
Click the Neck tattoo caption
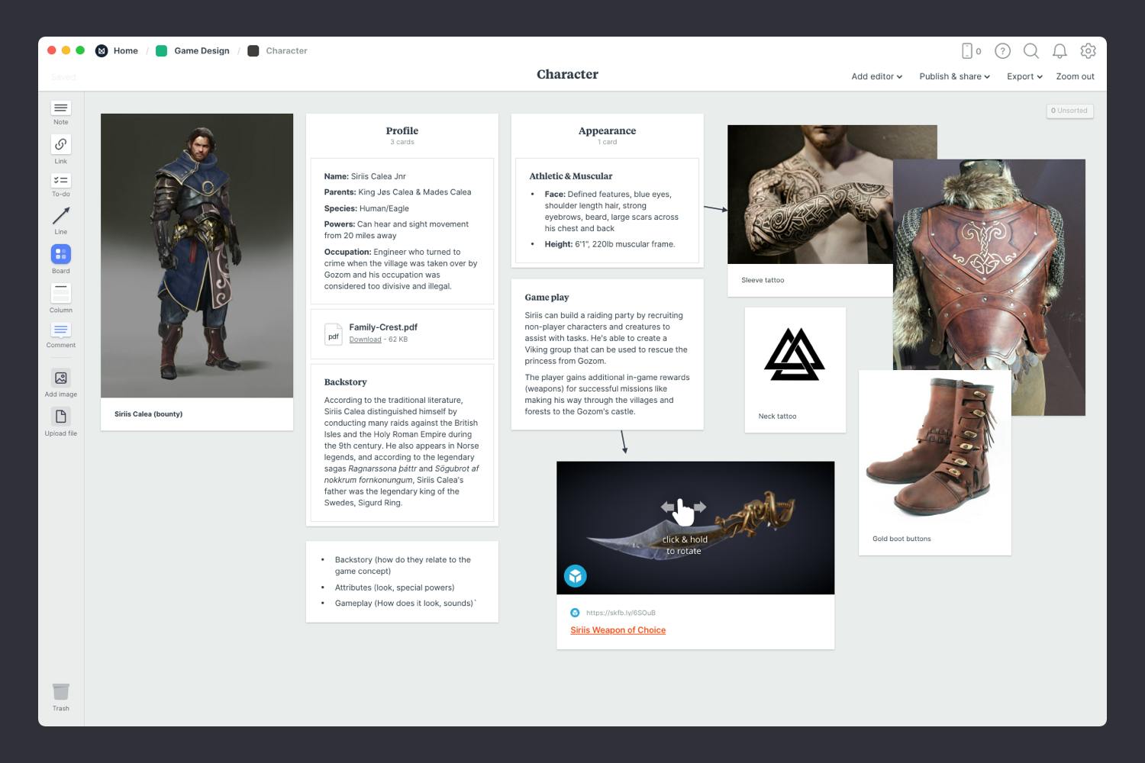click(x=777, y=417)
